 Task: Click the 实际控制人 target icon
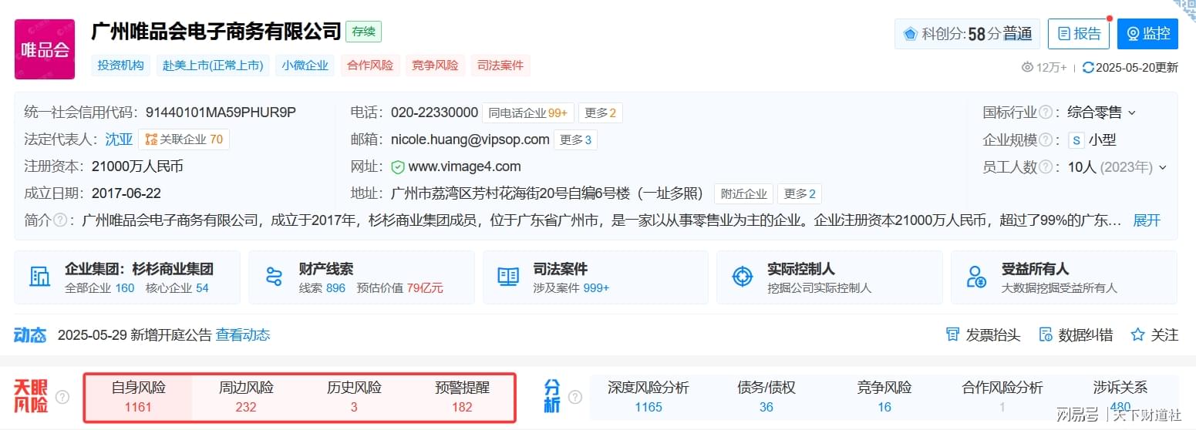point(742,277)
